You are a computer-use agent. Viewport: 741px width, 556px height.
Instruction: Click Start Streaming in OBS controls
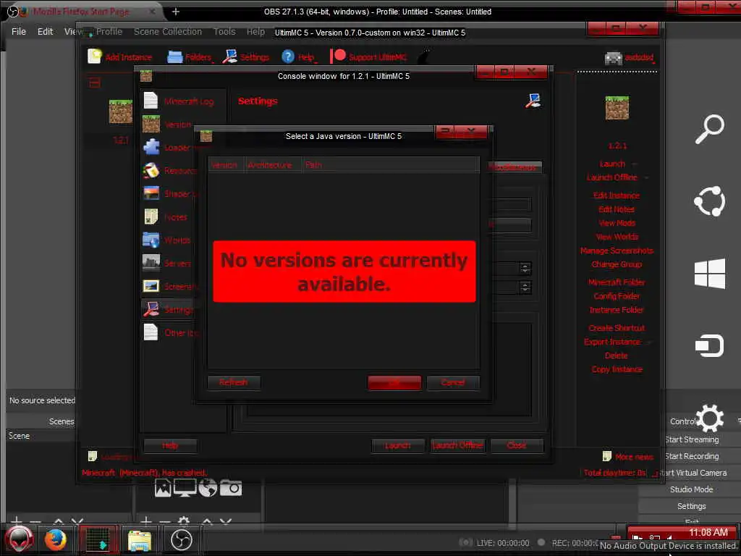point(691,439)
